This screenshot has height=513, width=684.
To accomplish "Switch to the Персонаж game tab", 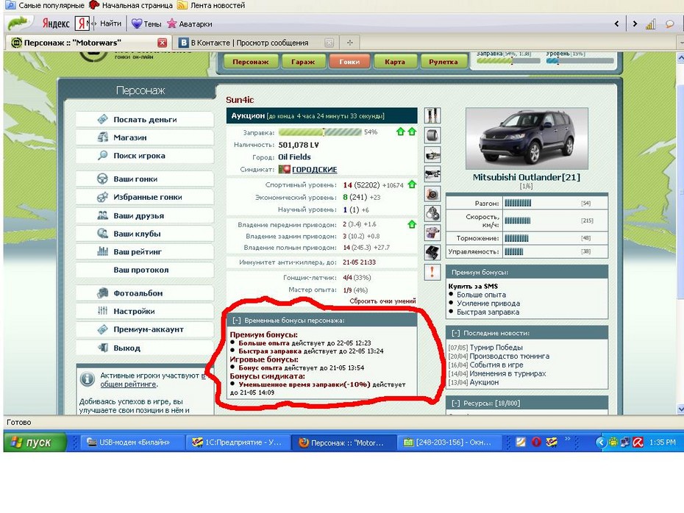I will (x=250, y=62).
